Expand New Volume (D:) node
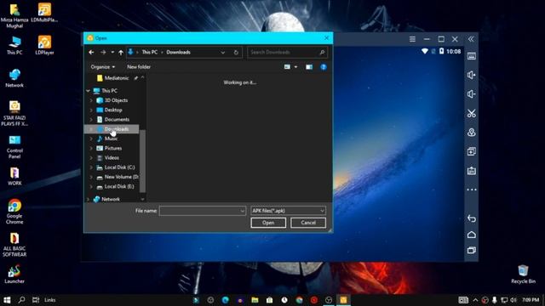Screen dimensions: 545x306 (x=91, y=177)
